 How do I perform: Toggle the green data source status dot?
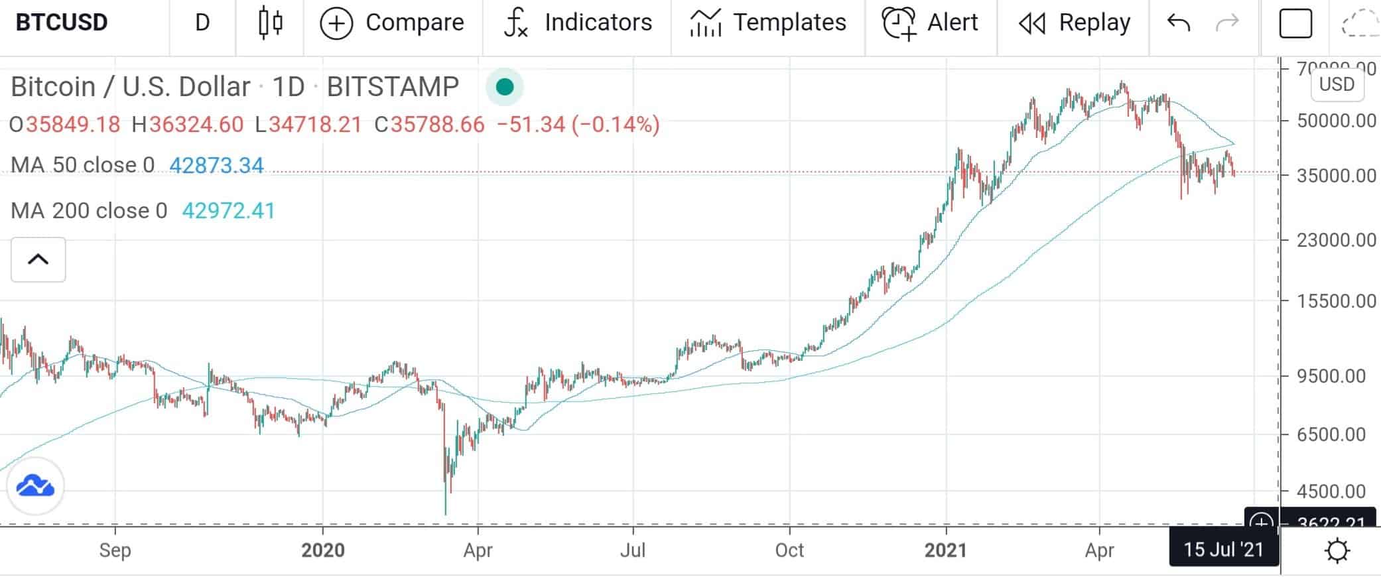pyautogui.click(x=505, y=87)
